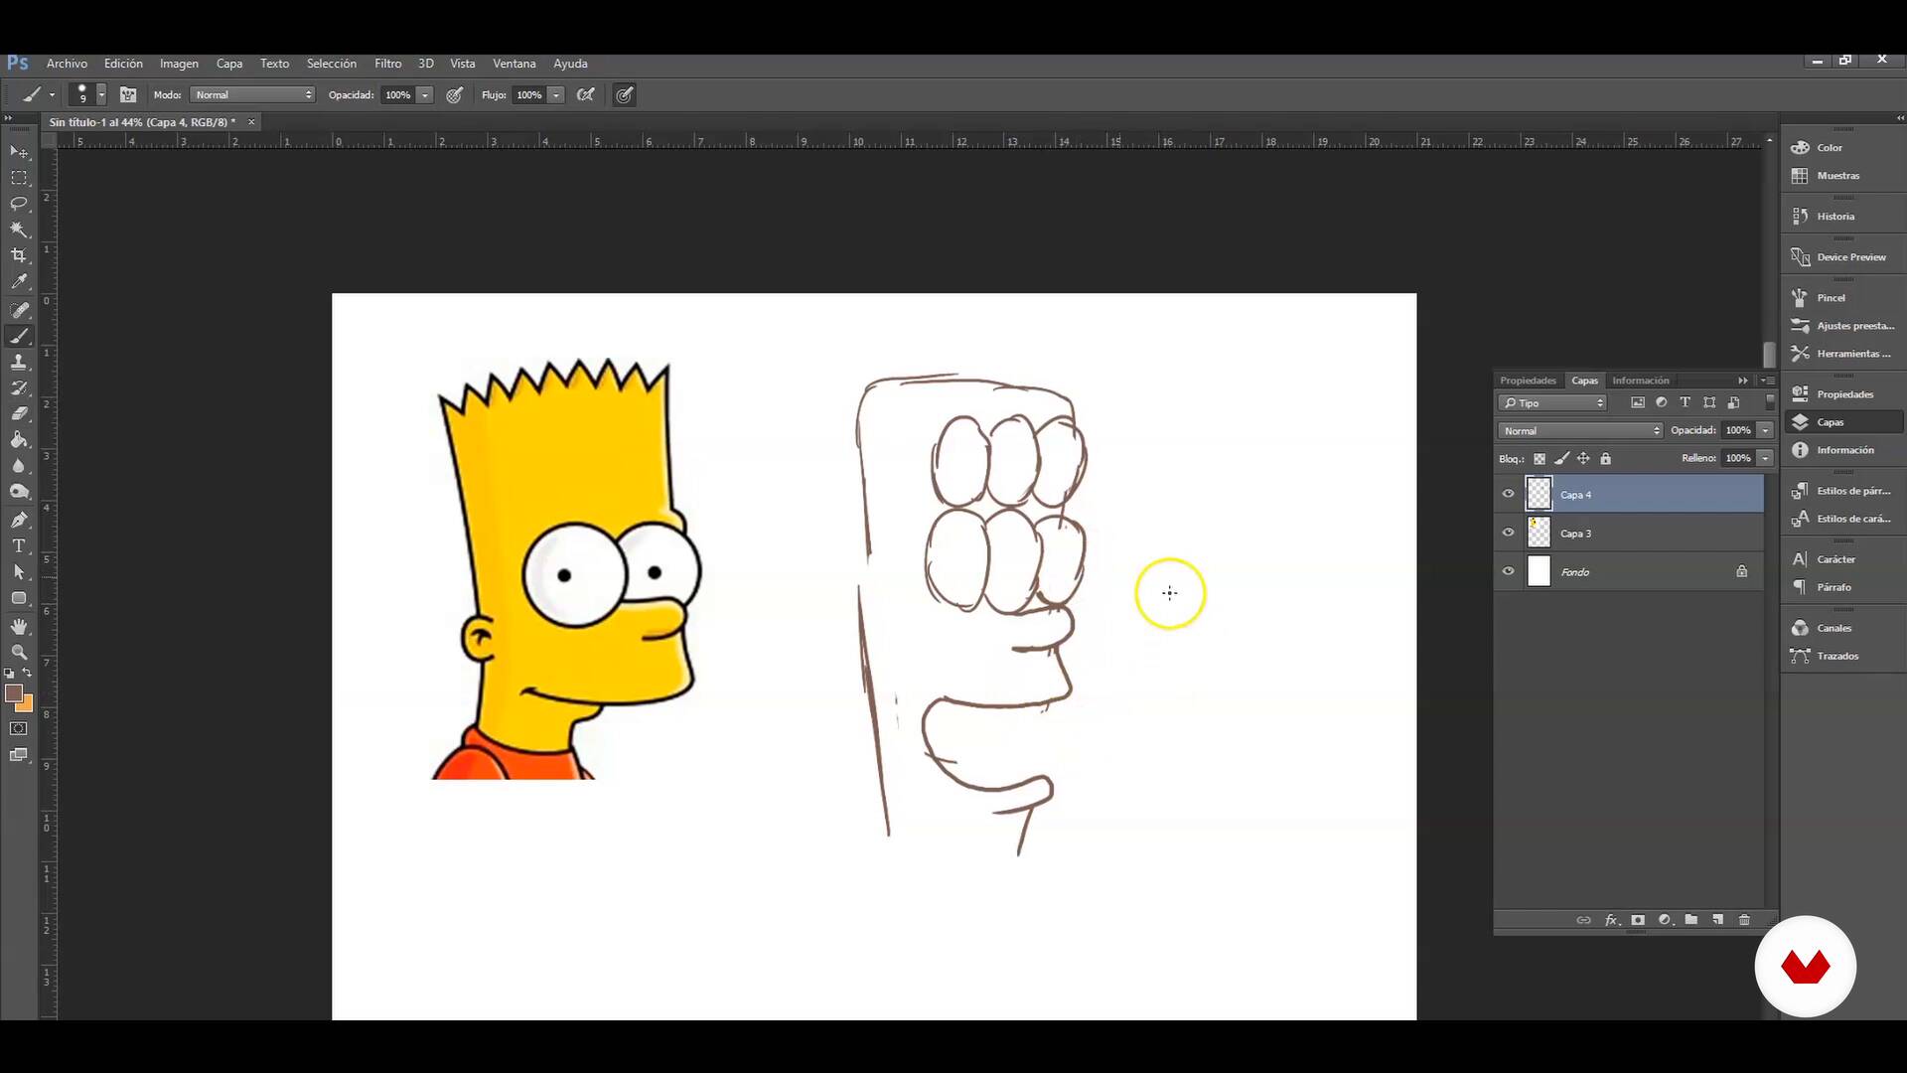
Task: Open the Archivo menu
Action: click(67, 63)
